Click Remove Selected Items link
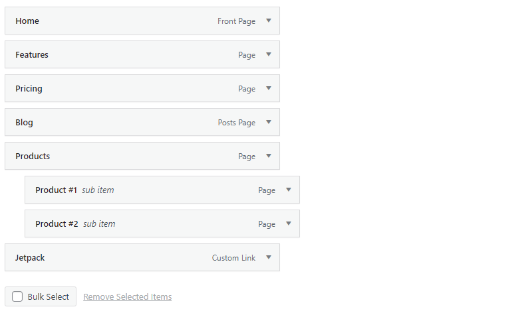The width and height of the screenshot is (518, 317). pyautogui.click(x=128, y=297)
